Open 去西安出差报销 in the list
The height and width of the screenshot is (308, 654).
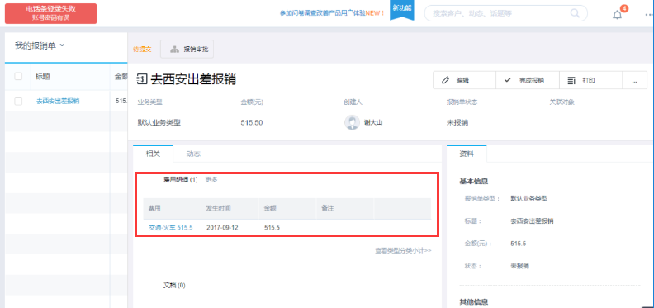(58, 101)
